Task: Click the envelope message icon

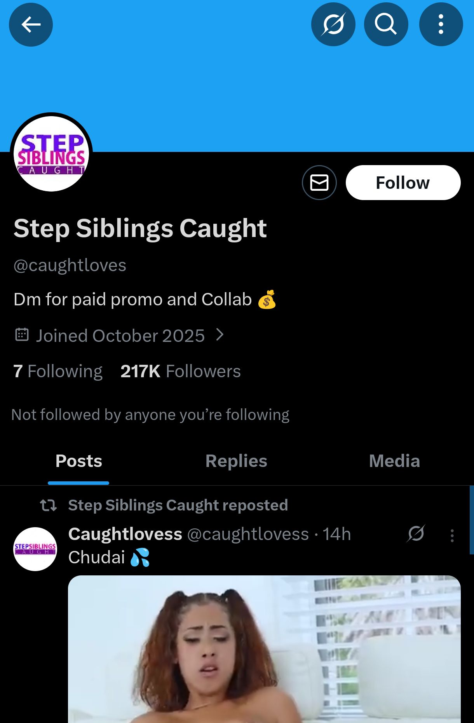Action: pos(319,183)
